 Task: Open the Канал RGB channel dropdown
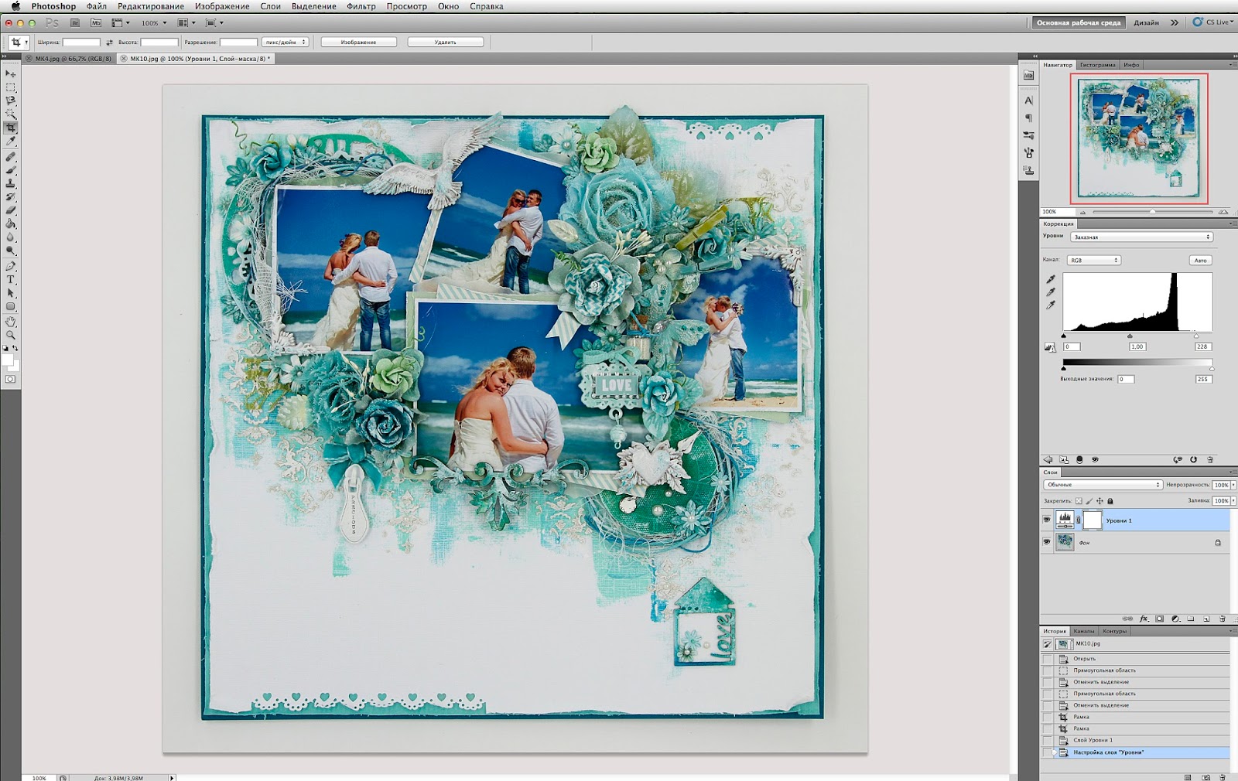pos(1094,261)
